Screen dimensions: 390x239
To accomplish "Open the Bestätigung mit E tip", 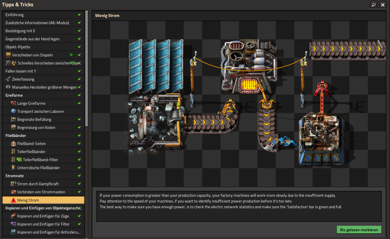I will point(43,31).
